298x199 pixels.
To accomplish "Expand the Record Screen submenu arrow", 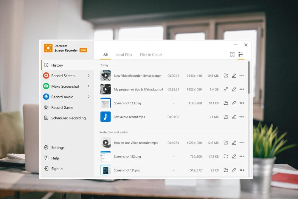I will [x=89, y=76].
